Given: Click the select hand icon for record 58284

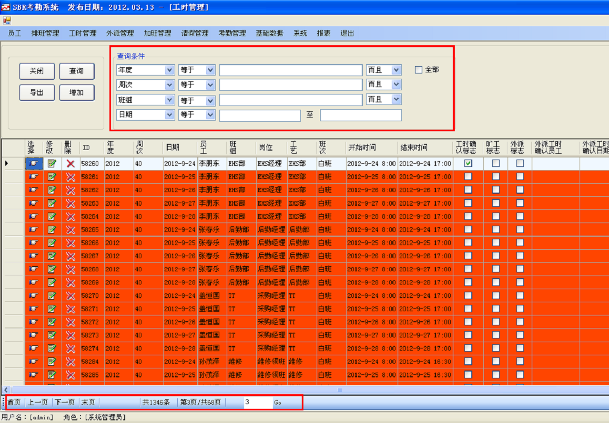Looking at the screenshot, I should coord(34,362).
